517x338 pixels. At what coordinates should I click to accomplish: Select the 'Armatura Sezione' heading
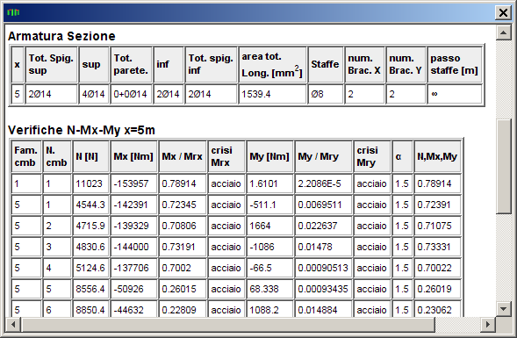pos(61,36)
